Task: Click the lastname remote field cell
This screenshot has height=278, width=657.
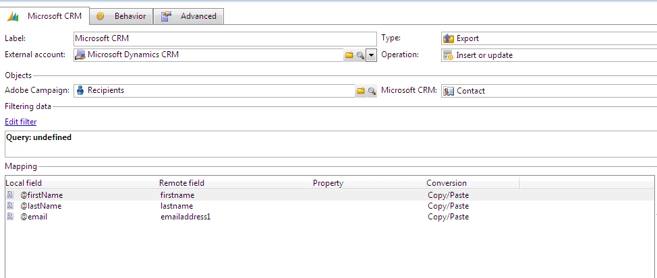Action: [177, 206]
